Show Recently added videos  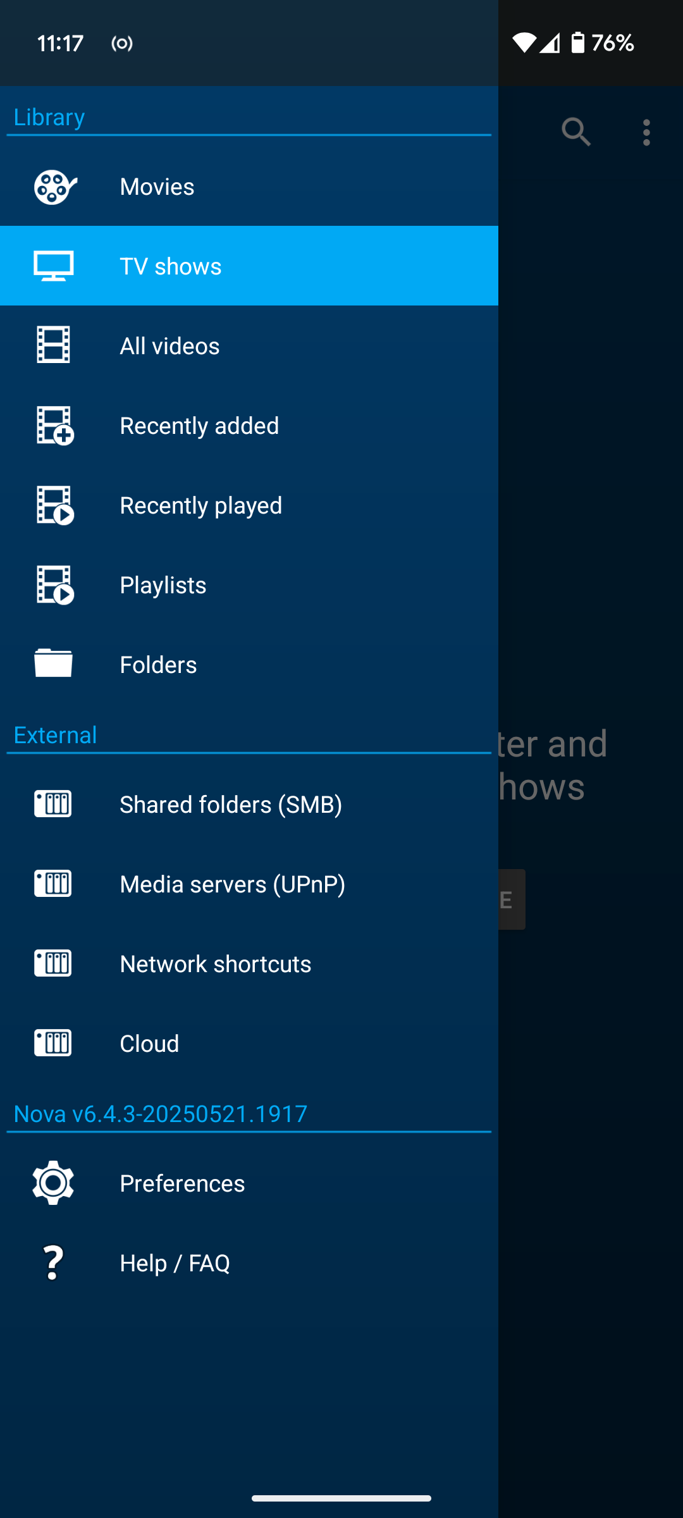click(x=249, y=426)
